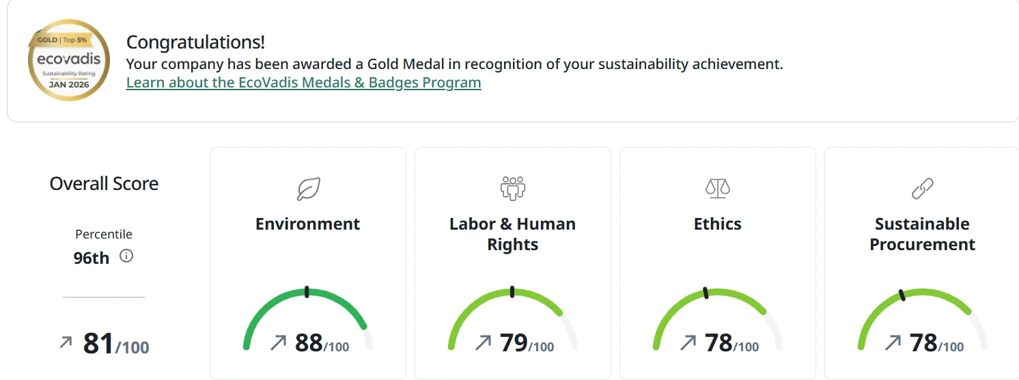Click the Ethics scales icon

(717, 188)
